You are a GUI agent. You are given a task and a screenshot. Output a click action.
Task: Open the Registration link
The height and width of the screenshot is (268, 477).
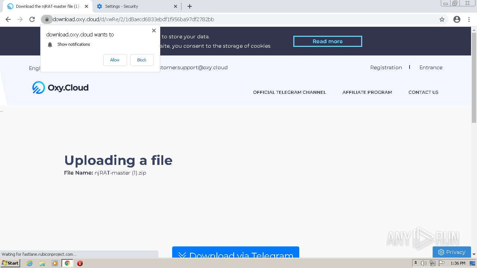[x=386, y=67]
